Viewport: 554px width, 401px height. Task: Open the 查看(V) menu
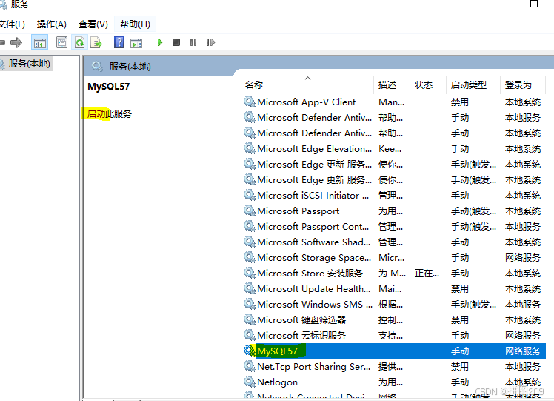tap(93, 24)
